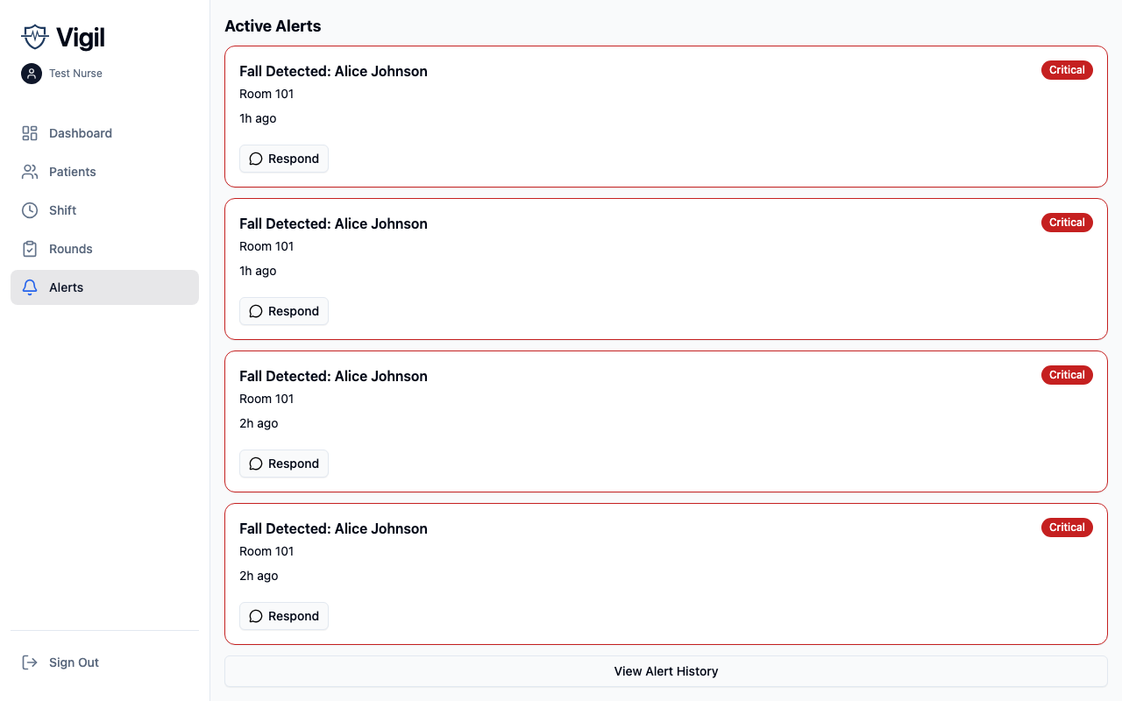Click the Patients people icon
The width and height of the screenshot is (1122, 701).
click(30, 172)
